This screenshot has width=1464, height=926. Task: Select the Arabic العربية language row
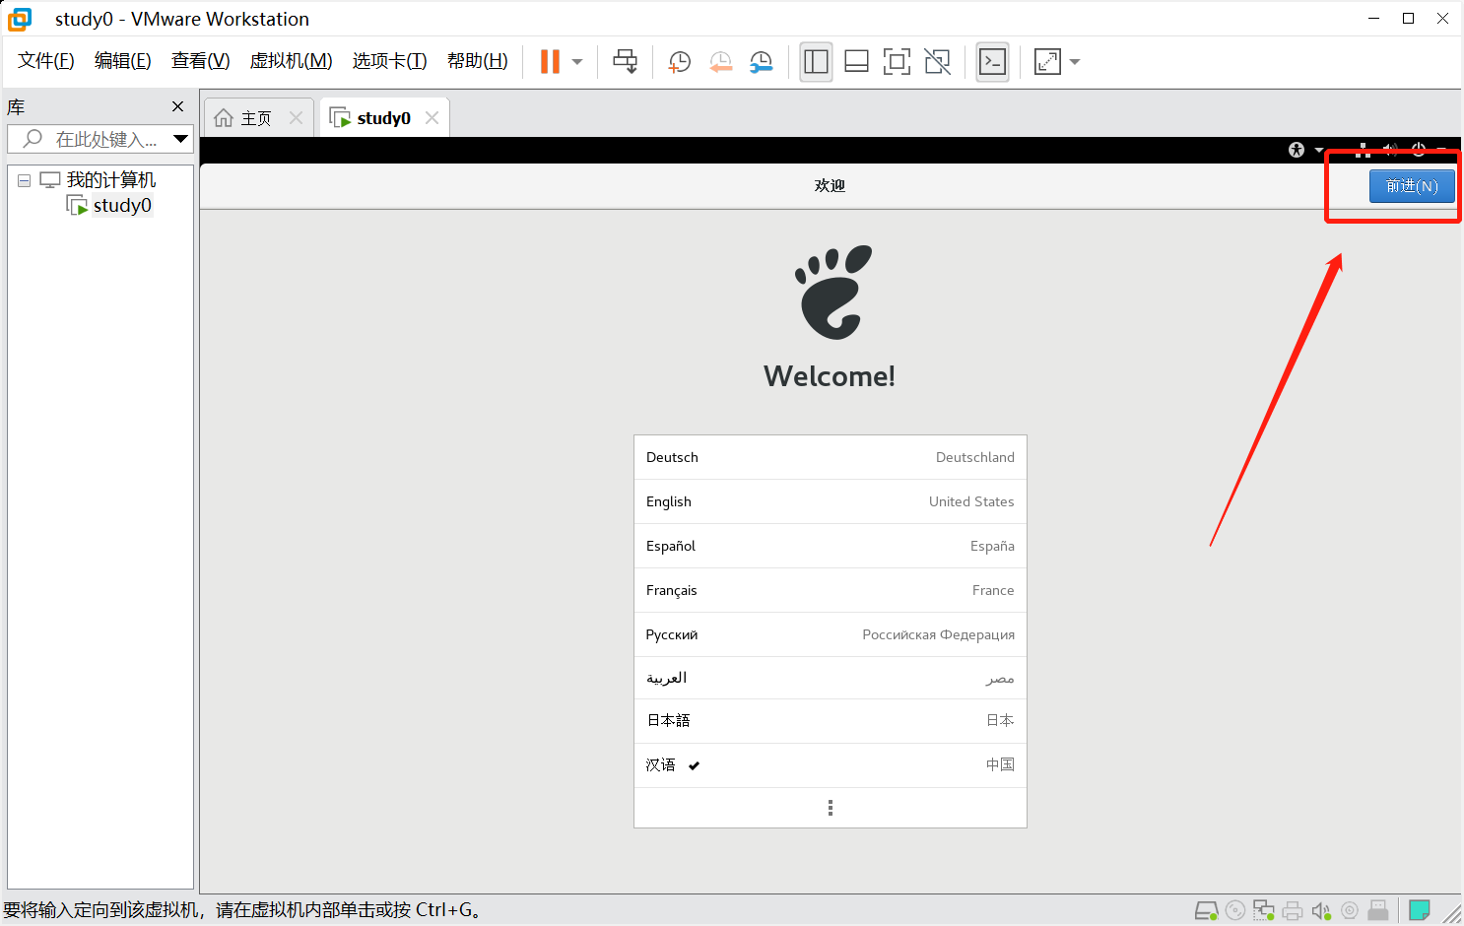831,678
